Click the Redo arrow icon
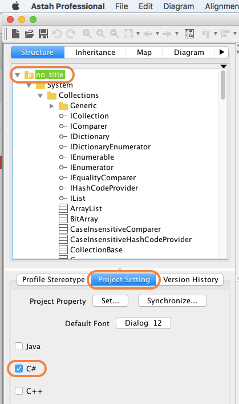 click(71, 34)
